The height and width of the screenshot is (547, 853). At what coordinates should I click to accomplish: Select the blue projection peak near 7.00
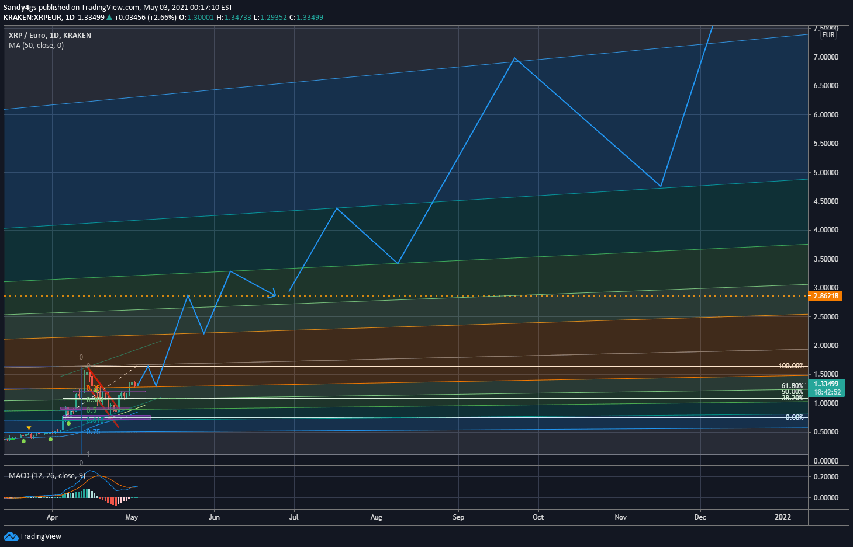[x=514, y=58]
